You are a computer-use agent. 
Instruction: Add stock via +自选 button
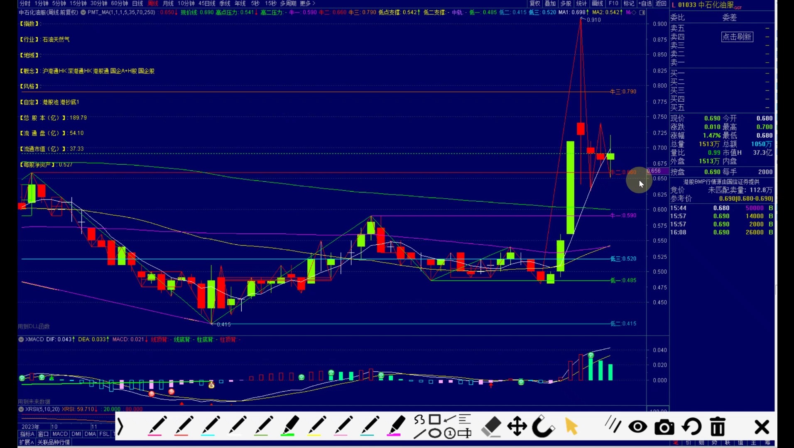tap(645, 3)
